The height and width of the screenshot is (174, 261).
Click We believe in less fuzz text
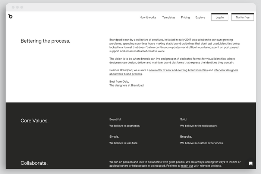[x=124, y=143]
